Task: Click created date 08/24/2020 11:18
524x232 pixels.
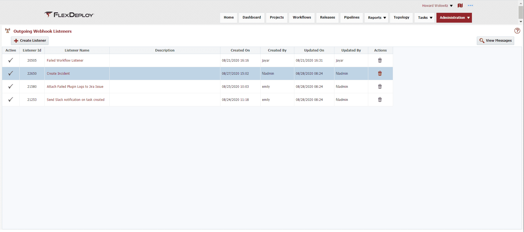Action: click(x=235, y=100)
